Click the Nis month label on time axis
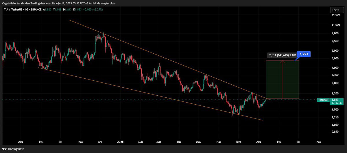This screenshot has width=347, height=153. (x=179, y=142)
